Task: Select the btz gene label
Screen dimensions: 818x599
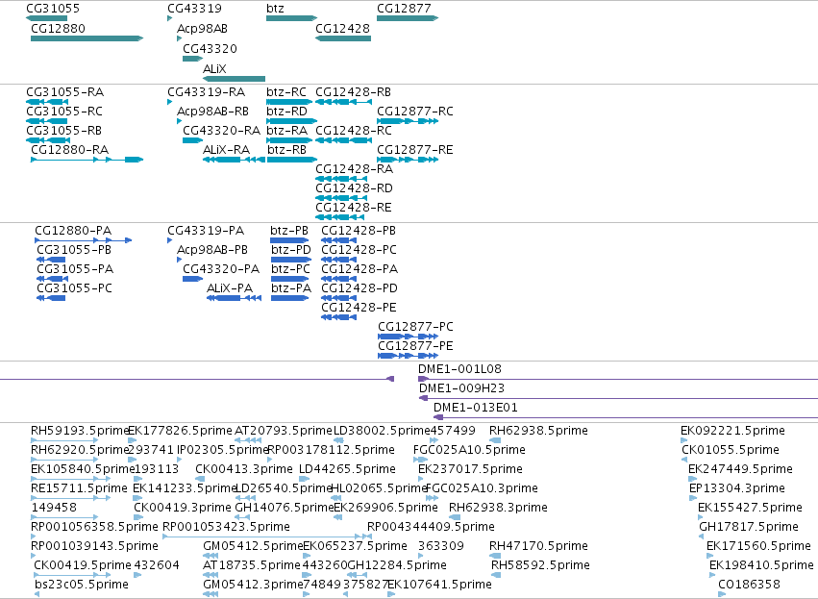Action: pos(276,9)
